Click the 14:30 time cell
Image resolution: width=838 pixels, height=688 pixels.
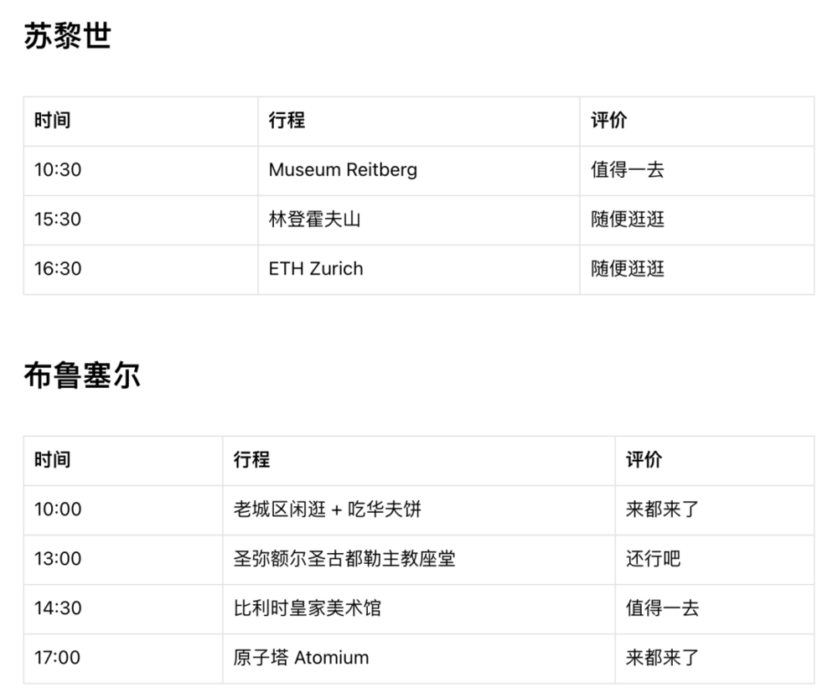[58, 608]
